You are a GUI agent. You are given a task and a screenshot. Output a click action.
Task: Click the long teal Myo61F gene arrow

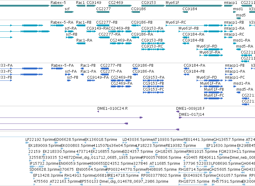[194, 6]
